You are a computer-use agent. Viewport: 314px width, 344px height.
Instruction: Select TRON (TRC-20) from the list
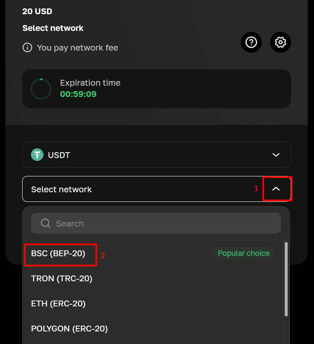click(x=61, y=278)
